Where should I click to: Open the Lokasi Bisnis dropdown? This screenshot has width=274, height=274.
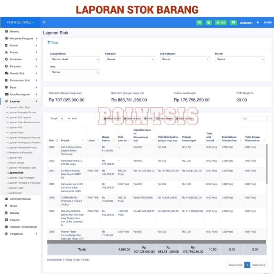click(75, 59)
